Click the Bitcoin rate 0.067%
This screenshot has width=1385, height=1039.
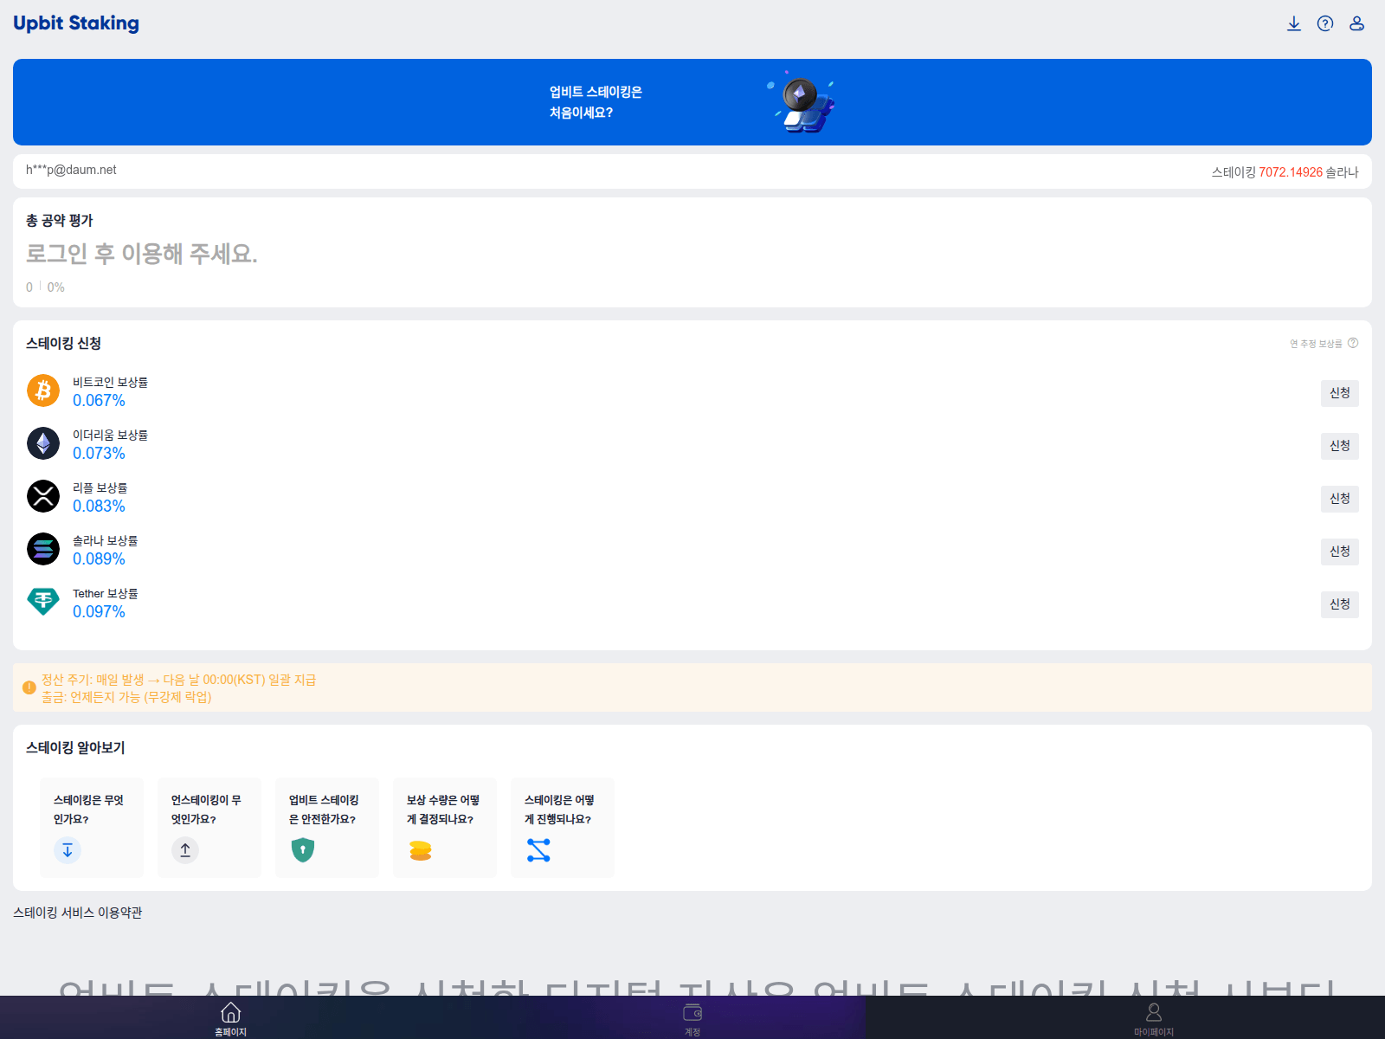click(99, 401)
